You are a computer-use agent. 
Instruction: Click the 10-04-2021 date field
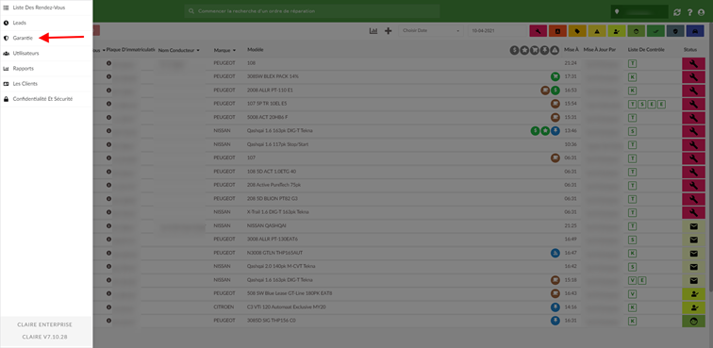click(x=497, y=31)
